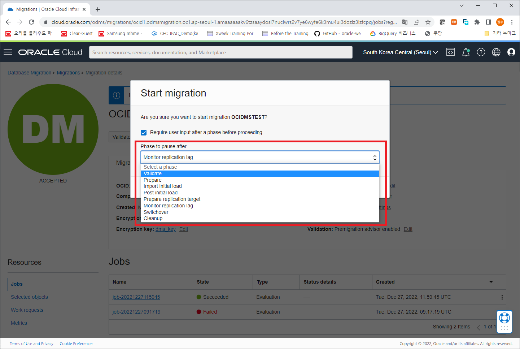
Task: Go to Migrations breadcrumb
Action: (x=68, y=73)
